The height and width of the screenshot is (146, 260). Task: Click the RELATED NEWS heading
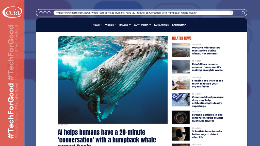point(182,38)
